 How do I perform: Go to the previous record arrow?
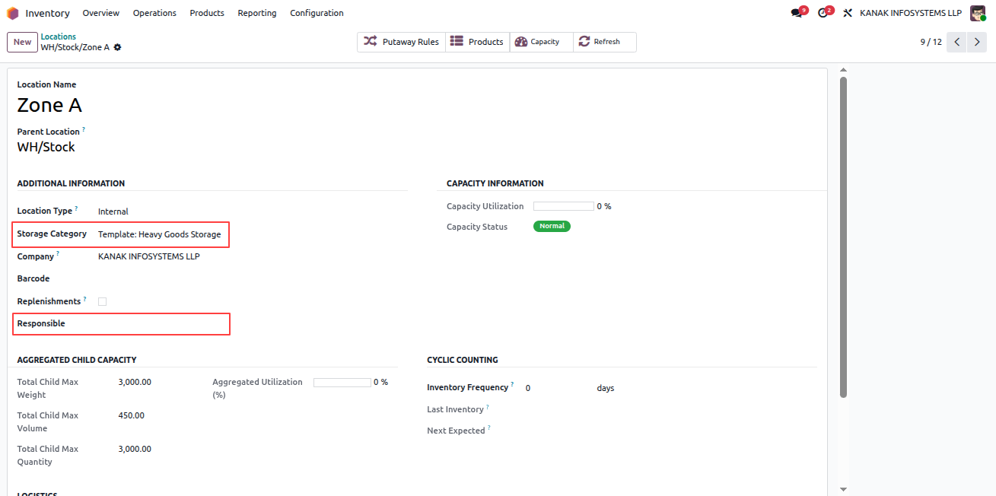(957, 42)
